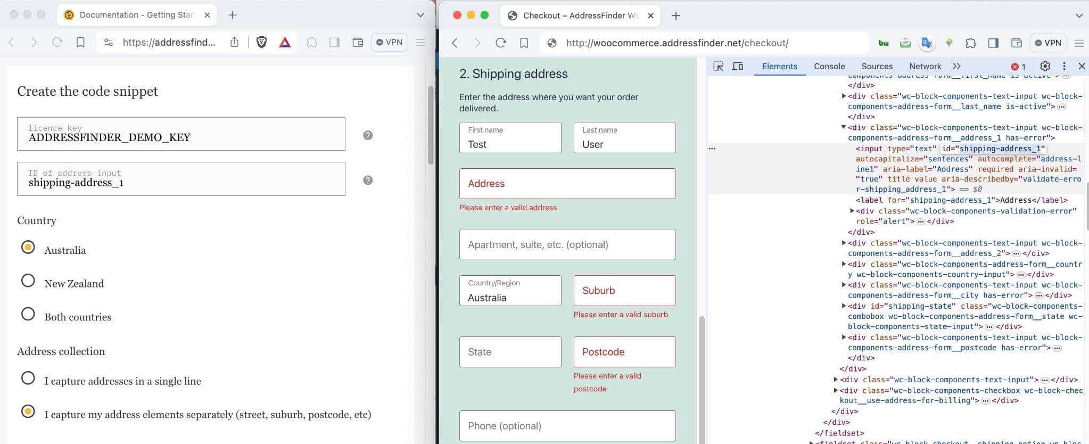Show more DevTools tabs chevron
Image resolution: width=1089 pixels, height=444 pixels.
[956, 67]
